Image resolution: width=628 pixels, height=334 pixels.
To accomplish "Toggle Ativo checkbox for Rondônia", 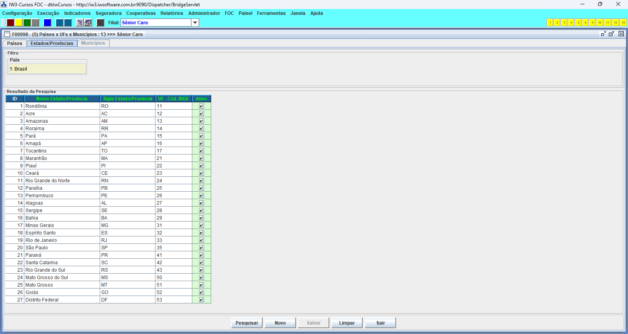I will [201, 106].
